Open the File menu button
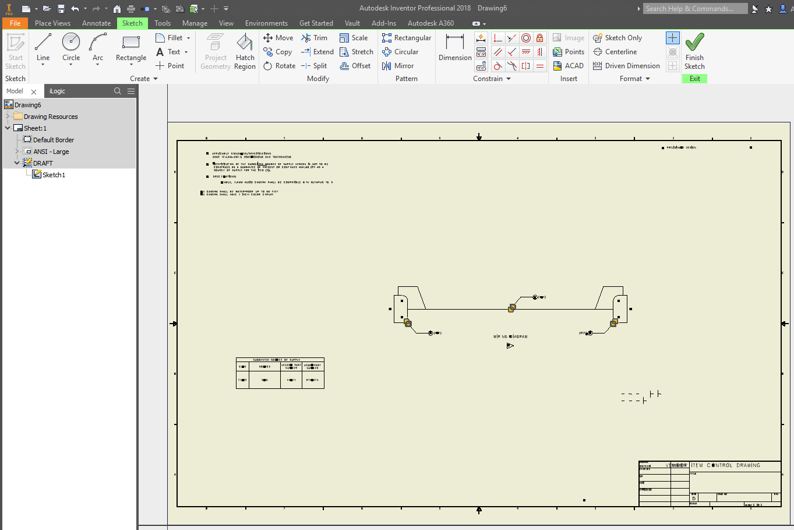This screenshot has height=530, width=794. tap(15, 23)
